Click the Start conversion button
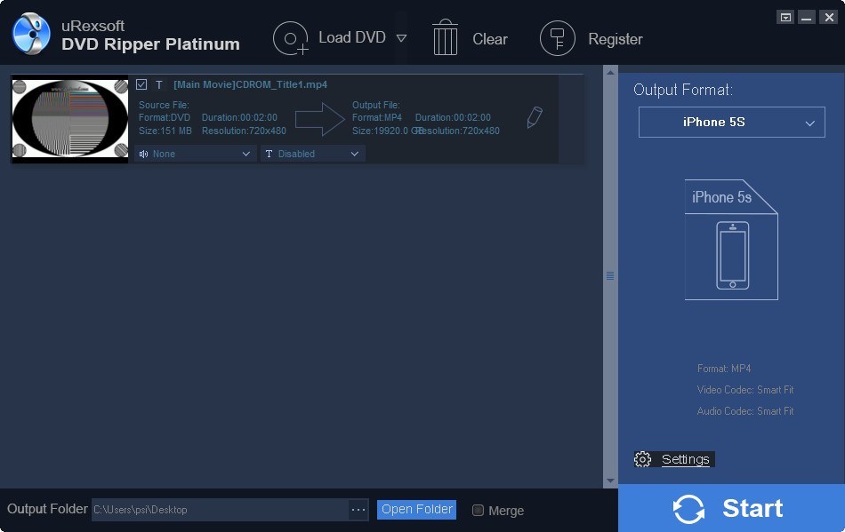845x532 pixels. [731, 508]
